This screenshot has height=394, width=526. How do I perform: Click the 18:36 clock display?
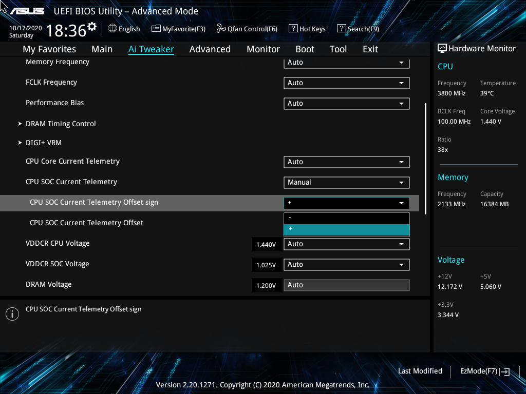[x=66, y=30]
